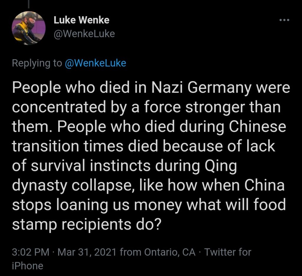Open the @WenkeLuke mention link in blue
The image size is (302, 276).
[95, 63]
